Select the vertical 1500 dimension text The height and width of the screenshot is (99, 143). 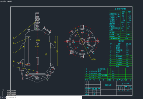coord(57,51)
